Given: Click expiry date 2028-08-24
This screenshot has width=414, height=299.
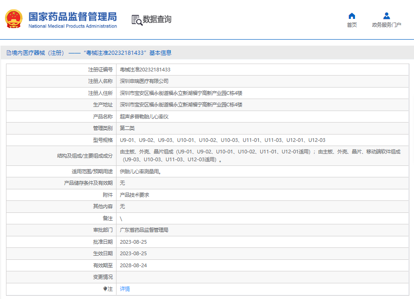Looking at the screenshot, I should pyautogui.click(x=134, y=265).
